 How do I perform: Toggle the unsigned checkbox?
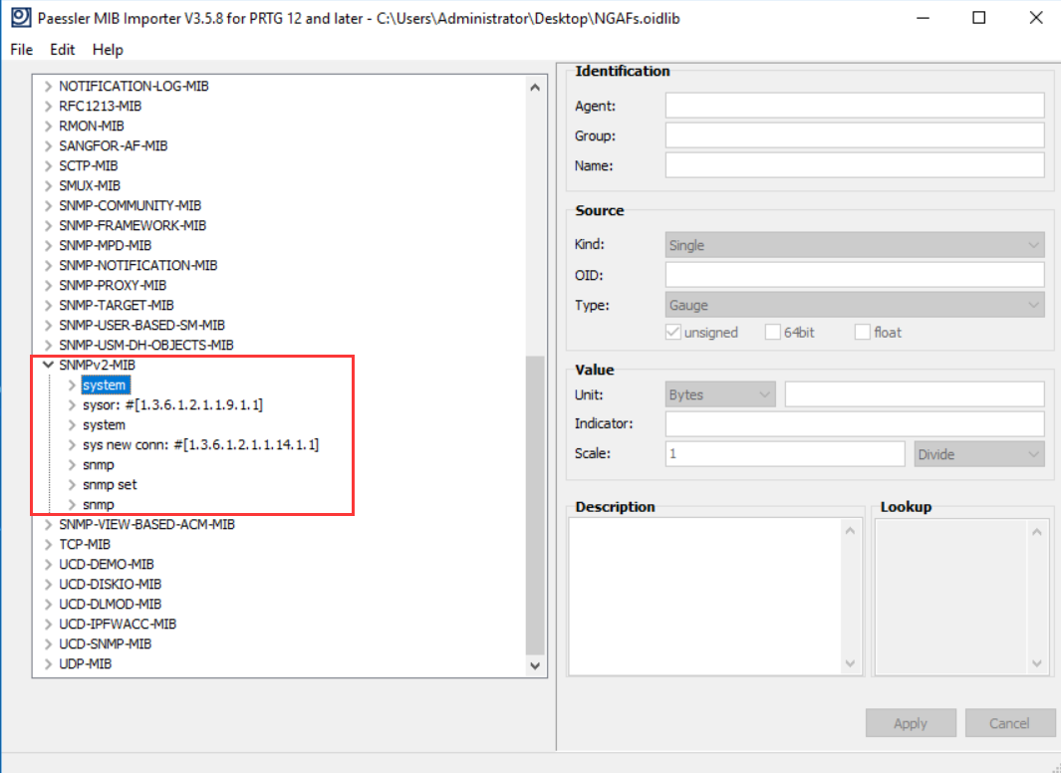[672, 333]
